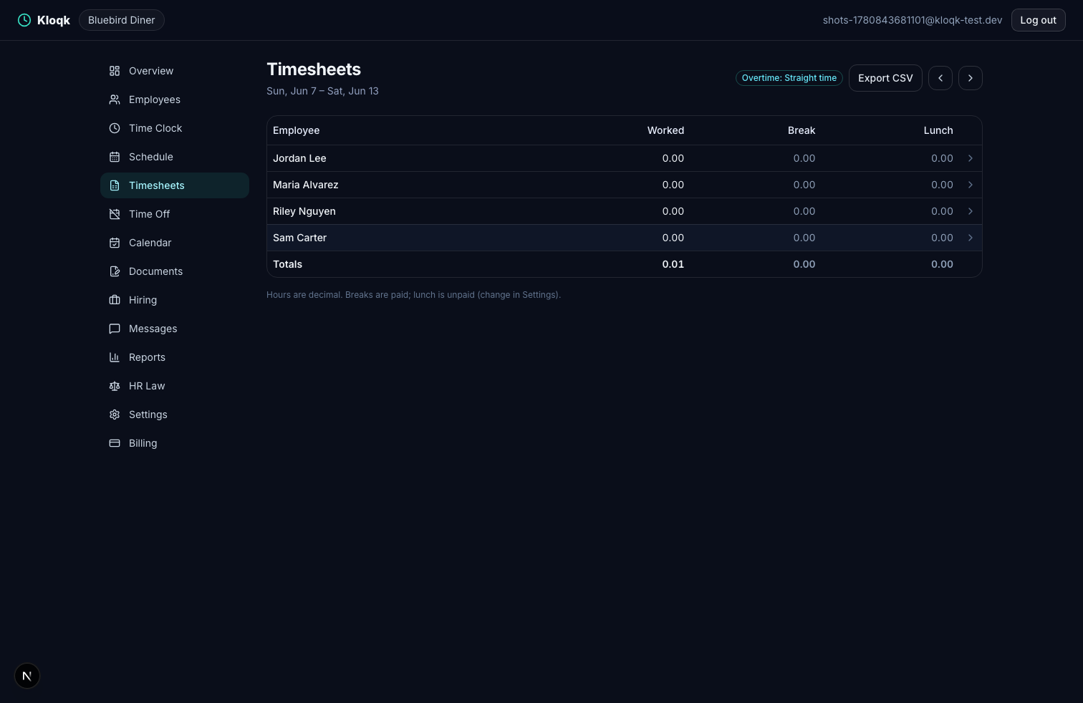Click the Documents pen-file icon

[x=115, y=271]
